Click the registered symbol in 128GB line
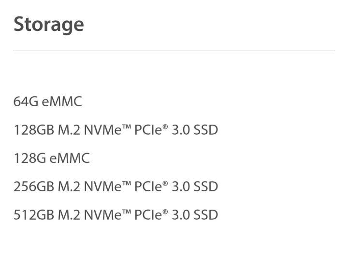 pos(165,127)
